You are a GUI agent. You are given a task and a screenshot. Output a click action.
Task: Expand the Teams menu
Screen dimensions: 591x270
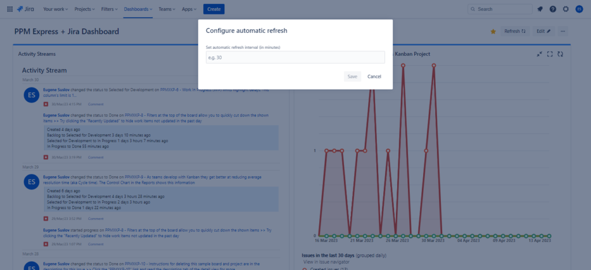pos(167,9)
